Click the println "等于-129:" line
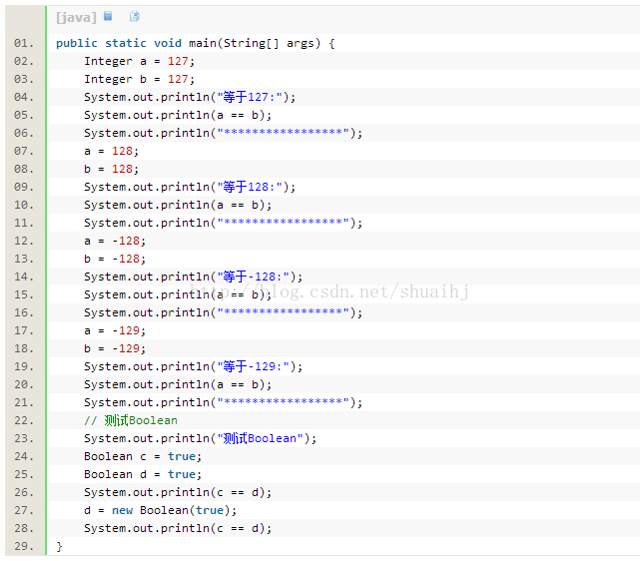The height and width of the screenshot is (561, 640). [x=193, y=366]
